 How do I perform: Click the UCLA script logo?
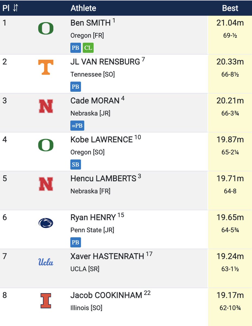[46, 262]
